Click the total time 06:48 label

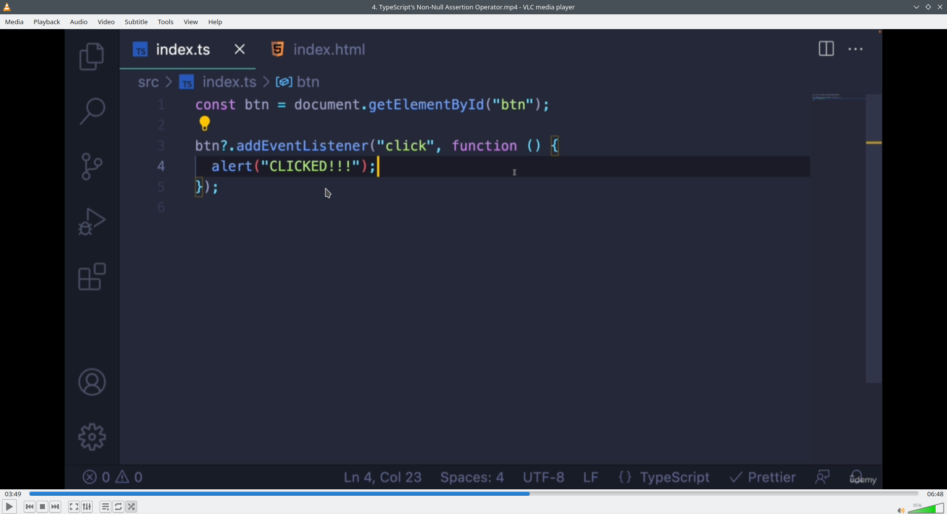935,494
